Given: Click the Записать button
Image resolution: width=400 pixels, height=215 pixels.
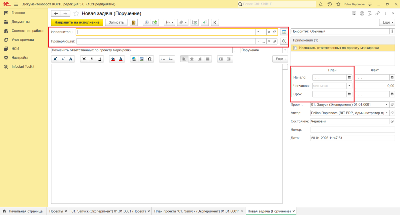Looking at the screenshot, I should 116,23.
